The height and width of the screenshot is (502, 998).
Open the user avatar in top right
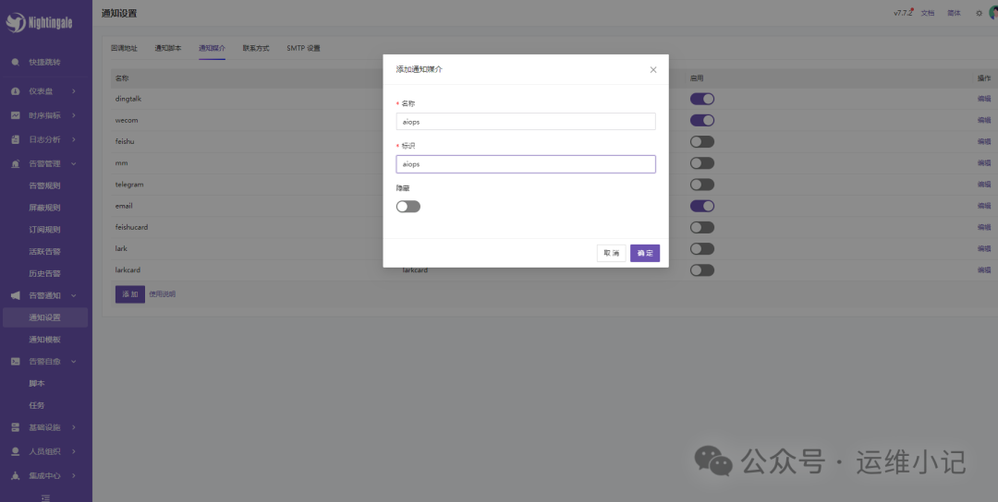point(993,13)
